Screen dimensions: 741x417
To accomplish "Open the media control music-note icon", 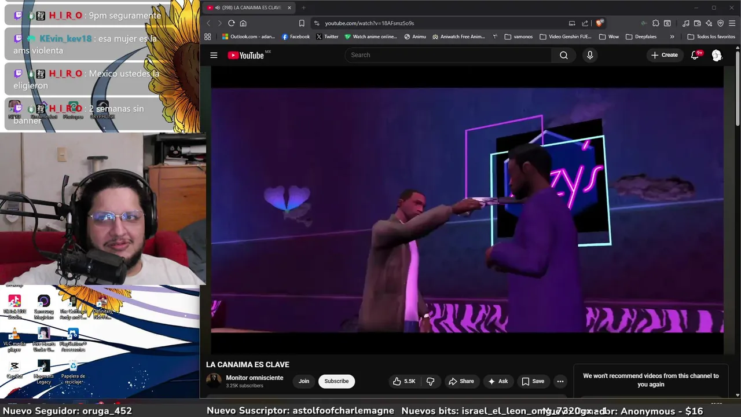I will pyautogui.click(x=686, y=23).
